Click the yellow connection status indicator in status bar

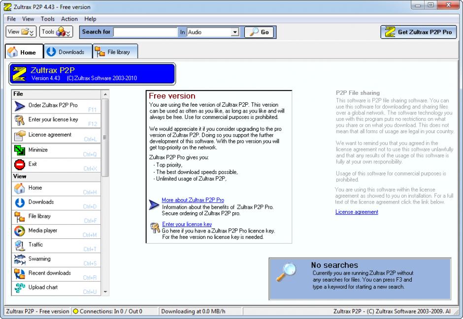click(75, 311)
